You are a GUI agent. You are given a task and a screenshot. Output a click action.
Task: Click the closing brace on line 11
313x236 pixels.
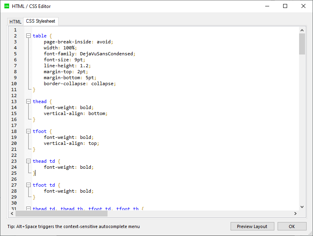tap(34, 90)
